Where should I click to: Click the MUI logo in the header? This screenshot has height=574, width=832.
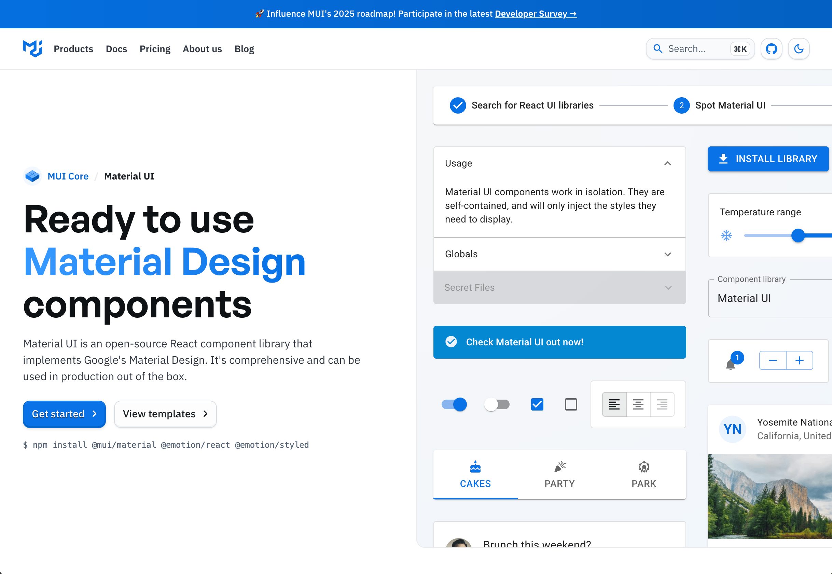[32, 48]
